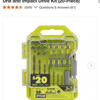Expand the rating chevron beside (3303)
100x100 pixels.
pyautogui.click(x=36, y=7)
